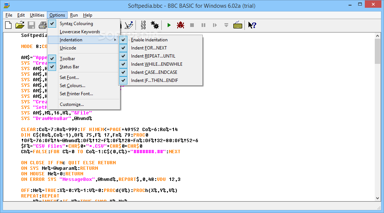Open the Customize... dialog
This screenshot has width=384, height=213.
(83, 104)
